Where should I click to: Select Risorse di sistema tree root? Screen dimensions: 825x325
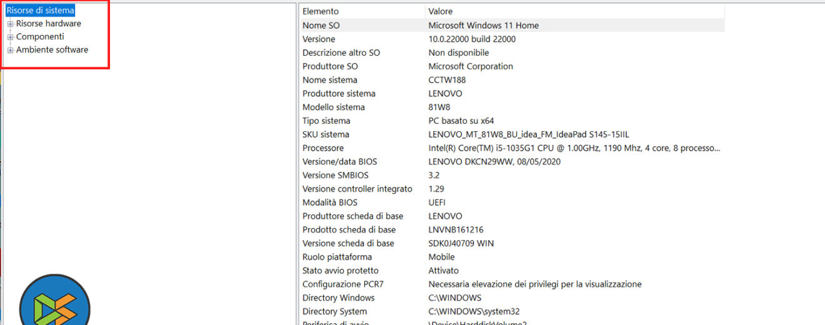click(x=40, y=11)
